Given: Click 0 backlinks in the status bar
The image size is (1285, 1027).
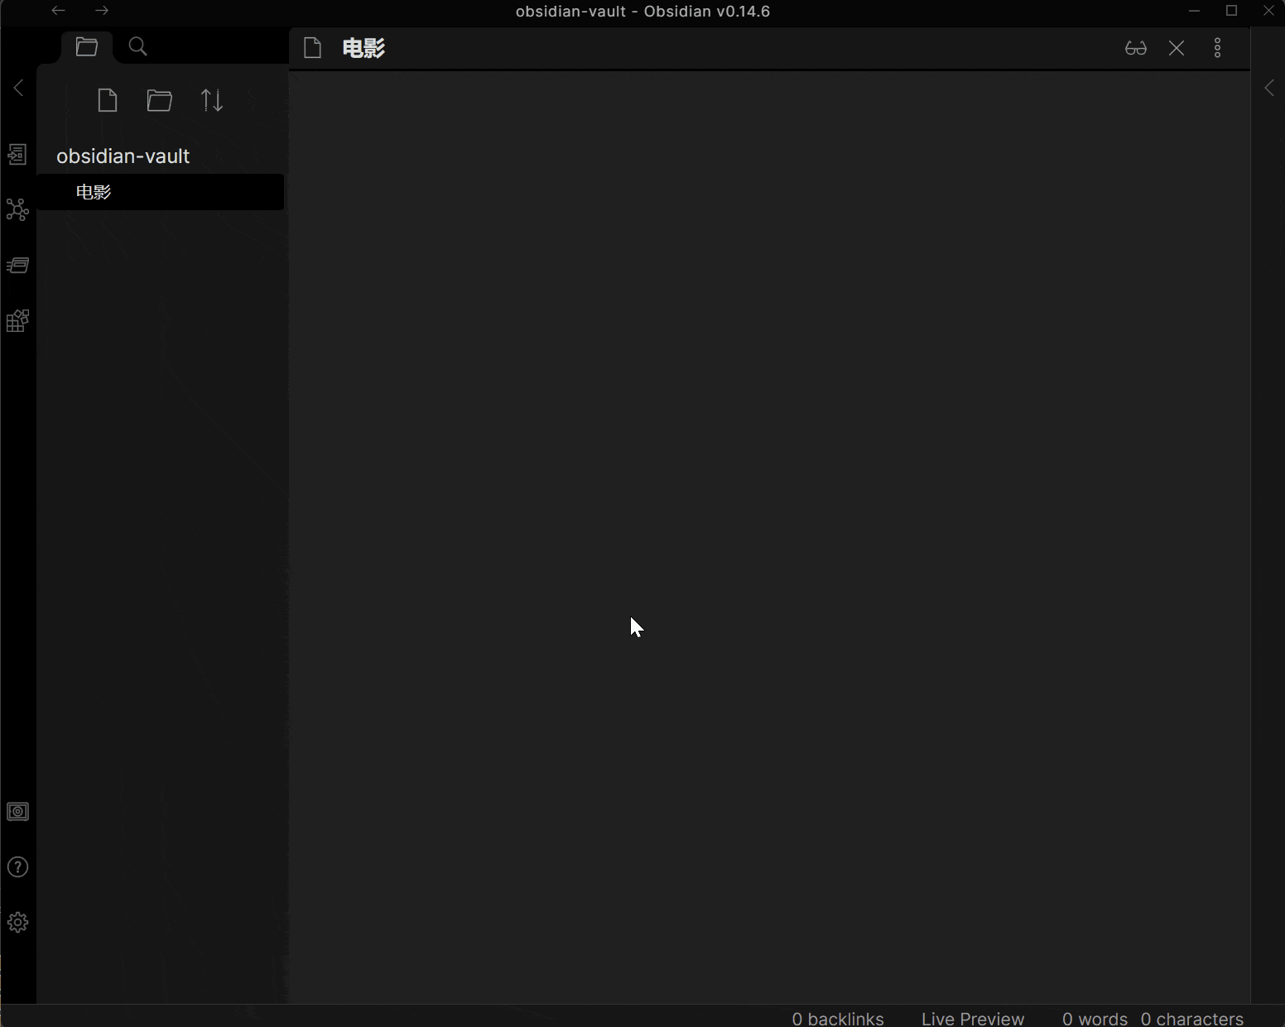Looking at the screenshot, I should coord(838,1018).
